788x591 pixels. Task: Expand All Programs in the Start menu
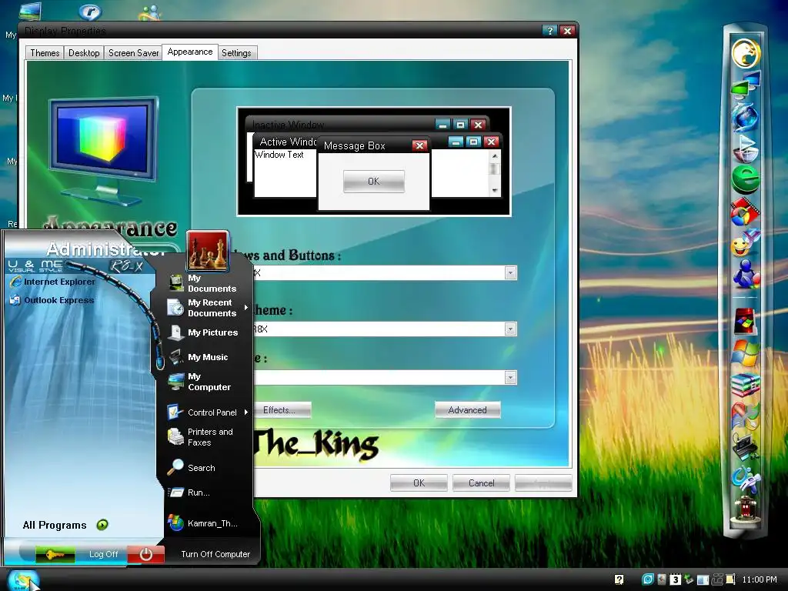coord(65,525)
